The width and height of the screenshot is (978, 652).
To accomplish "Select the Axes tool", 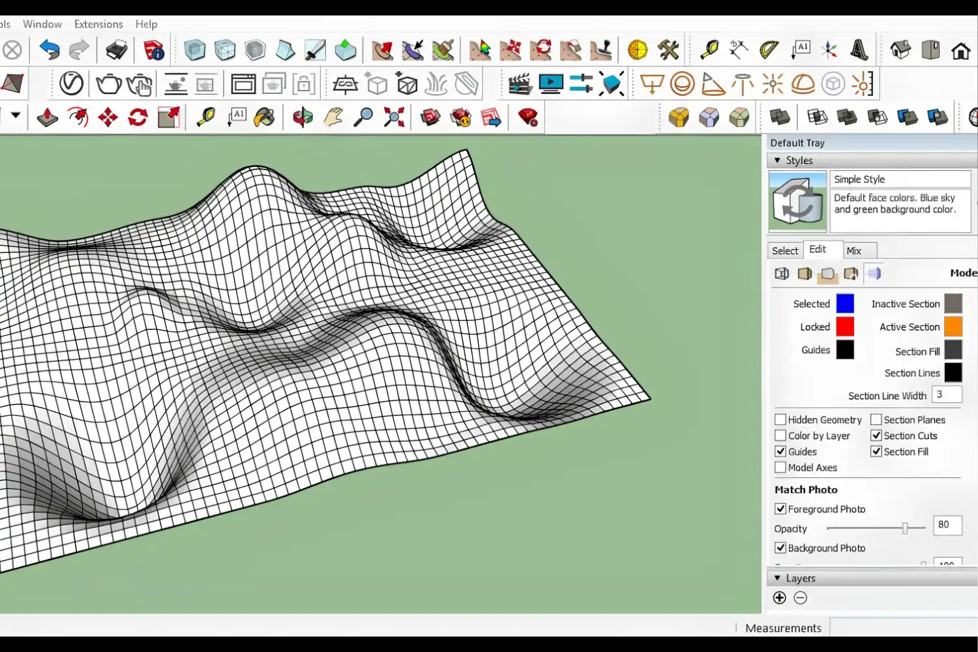I will click(x=829, y=50).
